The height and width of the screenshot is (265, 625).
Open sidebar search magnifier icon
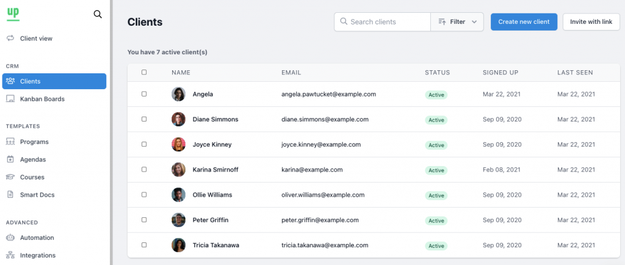click(98, 14)
